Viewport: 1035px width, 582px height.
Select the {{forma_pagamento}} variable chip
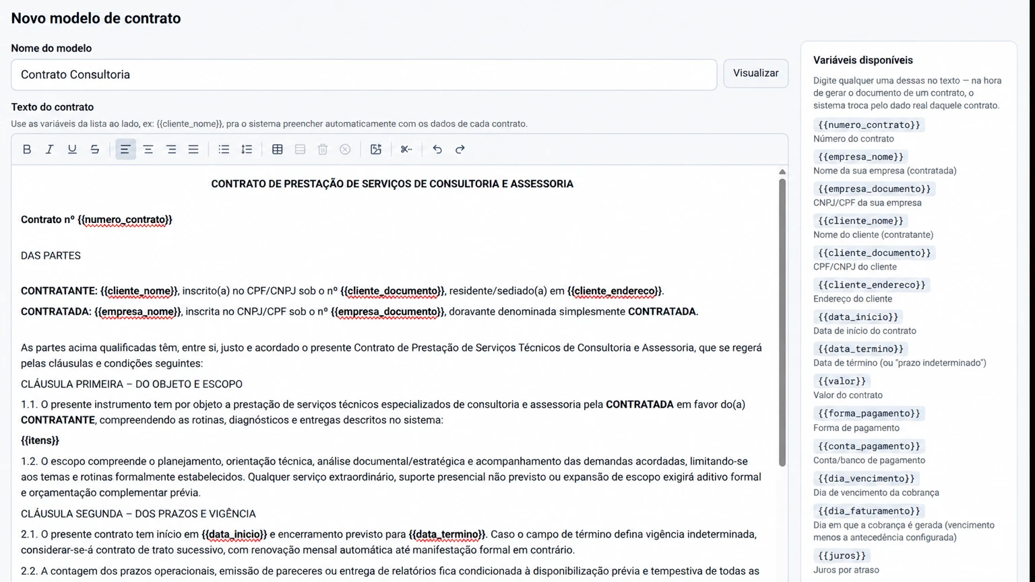click(869, 414)
